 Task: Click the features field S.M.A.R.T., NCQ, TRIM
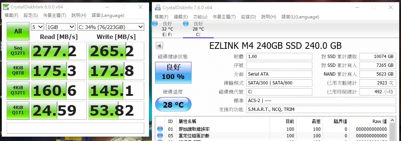pos(321,109)
